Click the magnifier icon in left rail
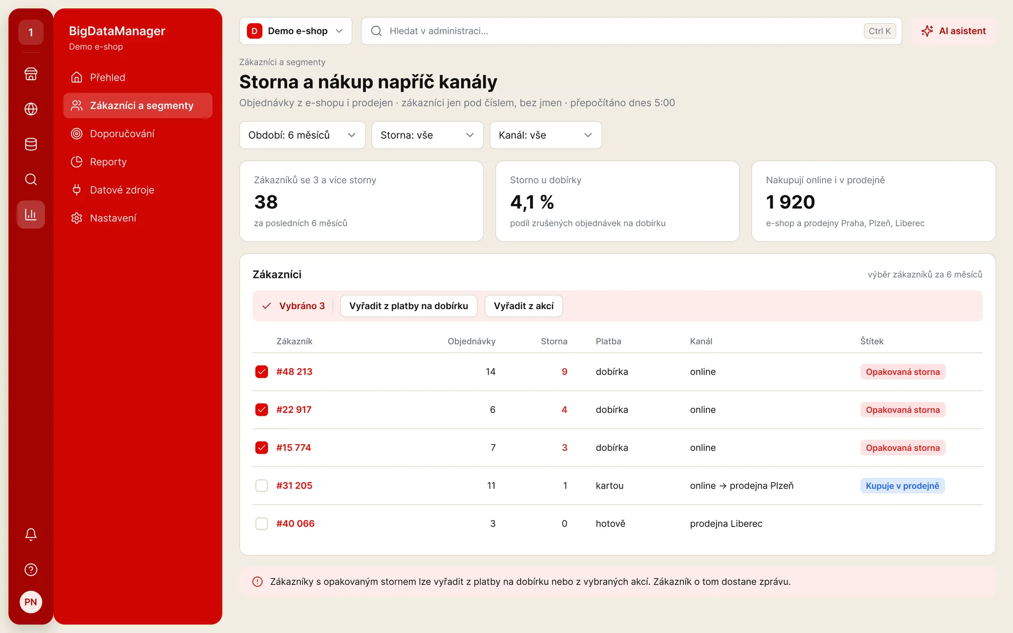 [31, 179]
